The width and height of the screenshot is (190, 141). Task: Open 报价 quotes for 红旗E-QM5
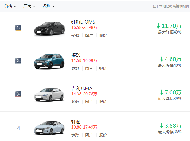(103, 35)
